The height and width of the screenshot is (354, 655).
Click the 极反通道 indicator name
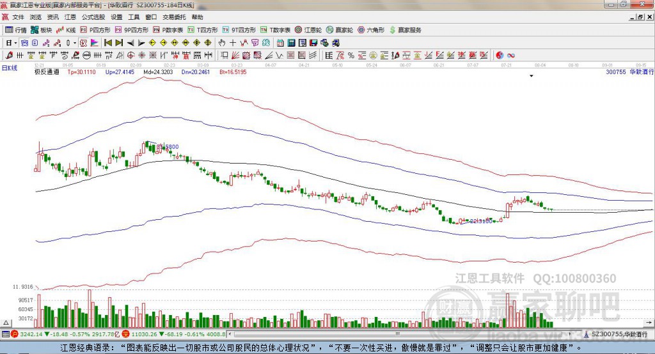(47, 72)
